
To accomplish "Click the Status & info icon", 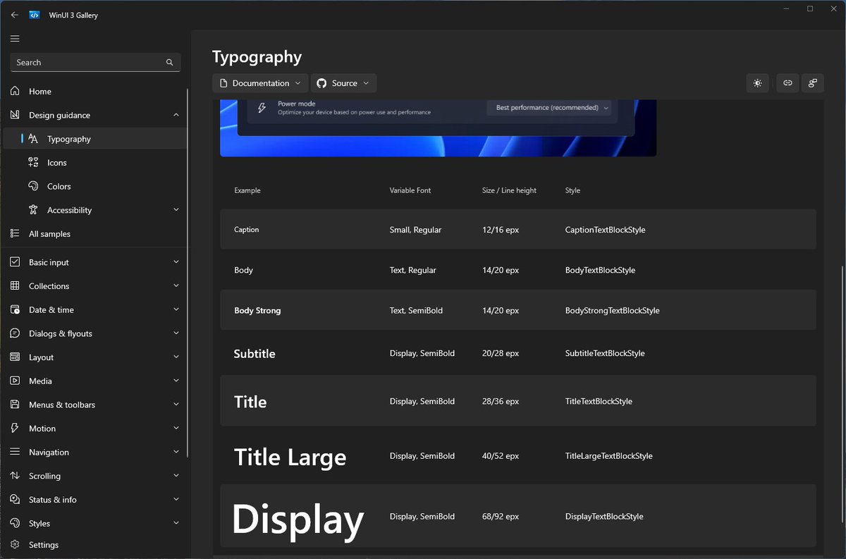I will (x=15, y=500).
